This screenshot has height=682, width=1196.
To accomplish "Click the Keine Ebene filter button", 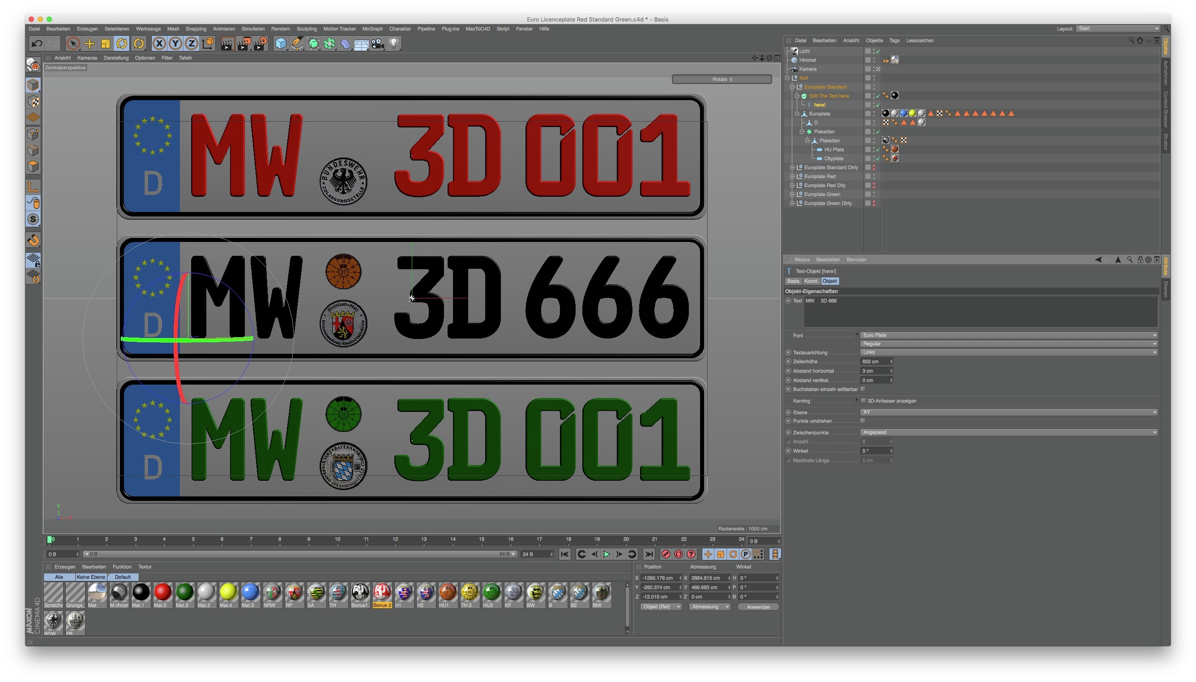I will 91,577.
